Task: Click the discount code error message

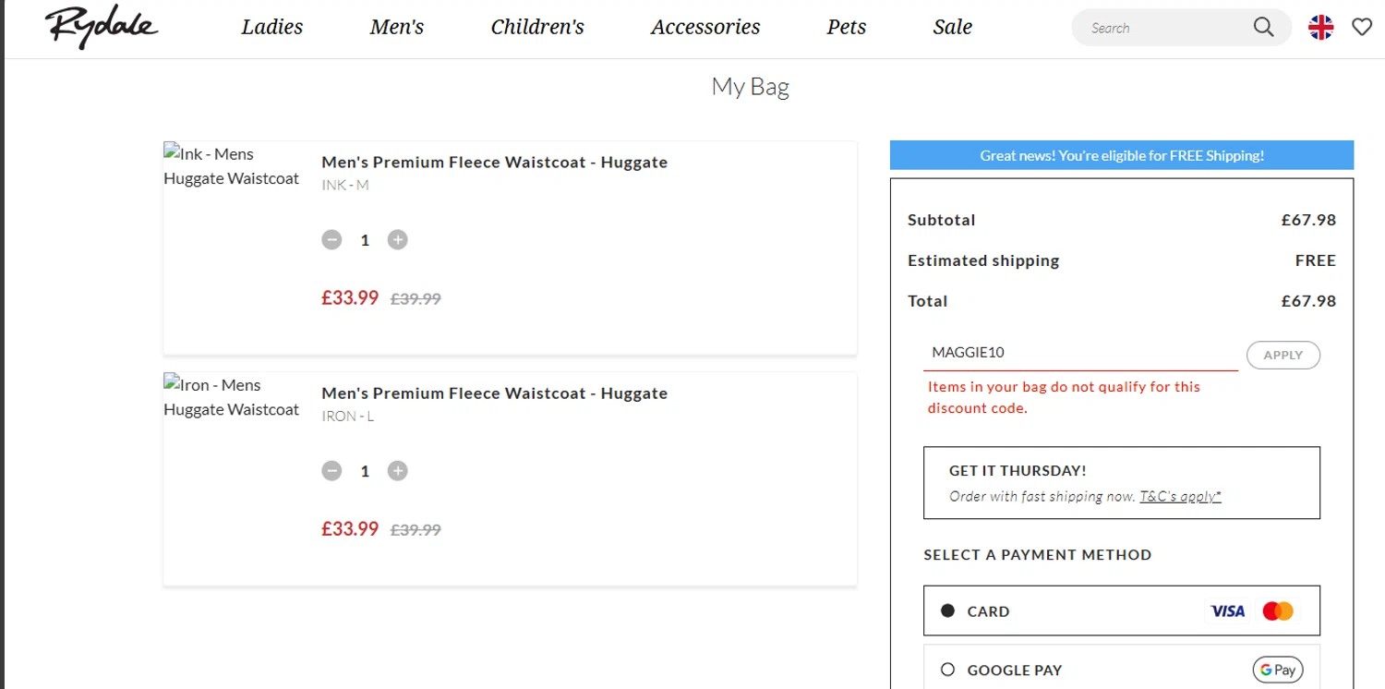Action: point(1065,397)
